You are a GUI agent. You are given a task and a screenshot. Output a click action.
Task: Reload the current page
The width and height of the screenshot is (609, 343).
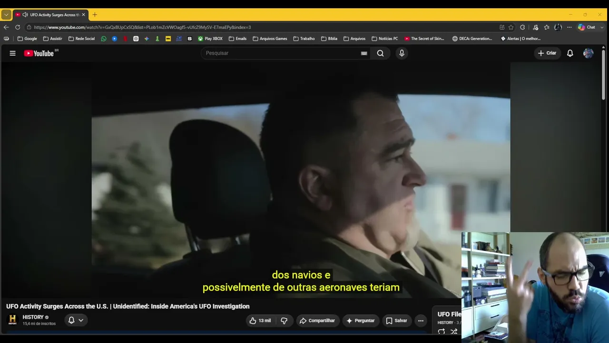point(18,27)
